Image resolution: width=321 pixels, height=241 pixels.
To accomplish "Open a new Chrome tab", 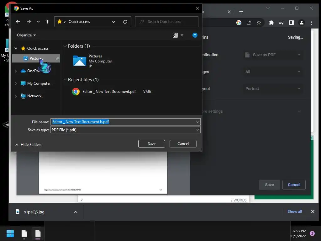I will (x=241, y=12).
